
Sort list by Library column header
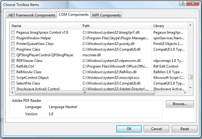[169, 26]
